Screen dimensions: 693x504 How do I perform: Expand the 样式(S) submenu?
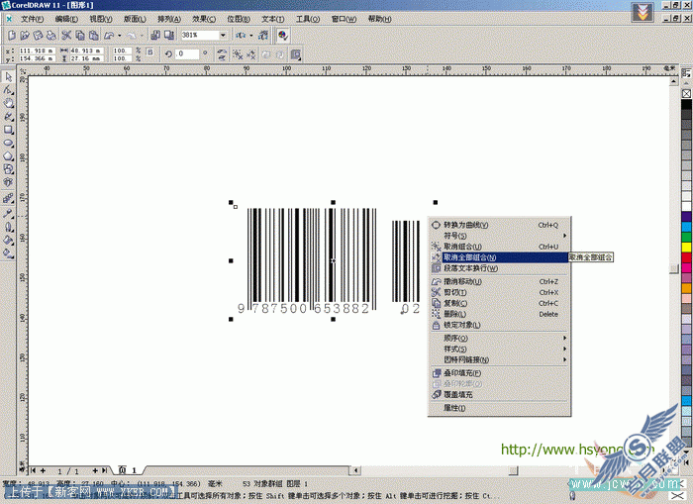(x=499, y=349)
